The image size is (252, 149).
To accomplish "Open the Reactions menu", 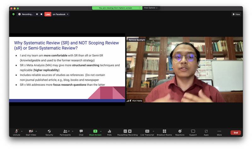I will 180,131.
